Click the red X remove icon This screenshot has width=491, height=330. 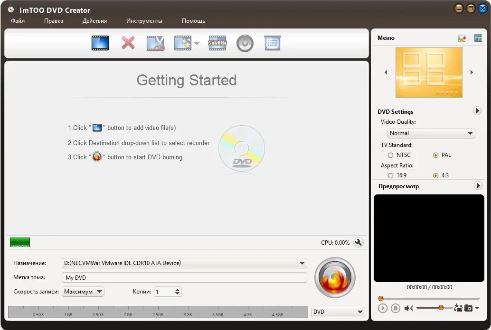128,43
